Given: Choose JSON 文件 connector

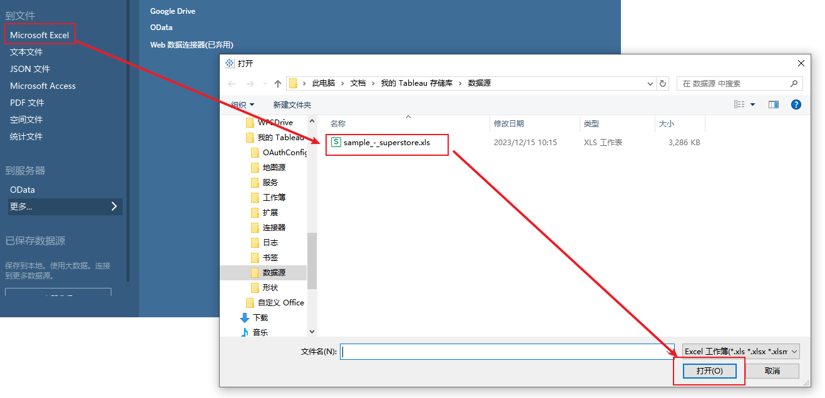Looking at the screenshot, I should click(x=30, y=69).
